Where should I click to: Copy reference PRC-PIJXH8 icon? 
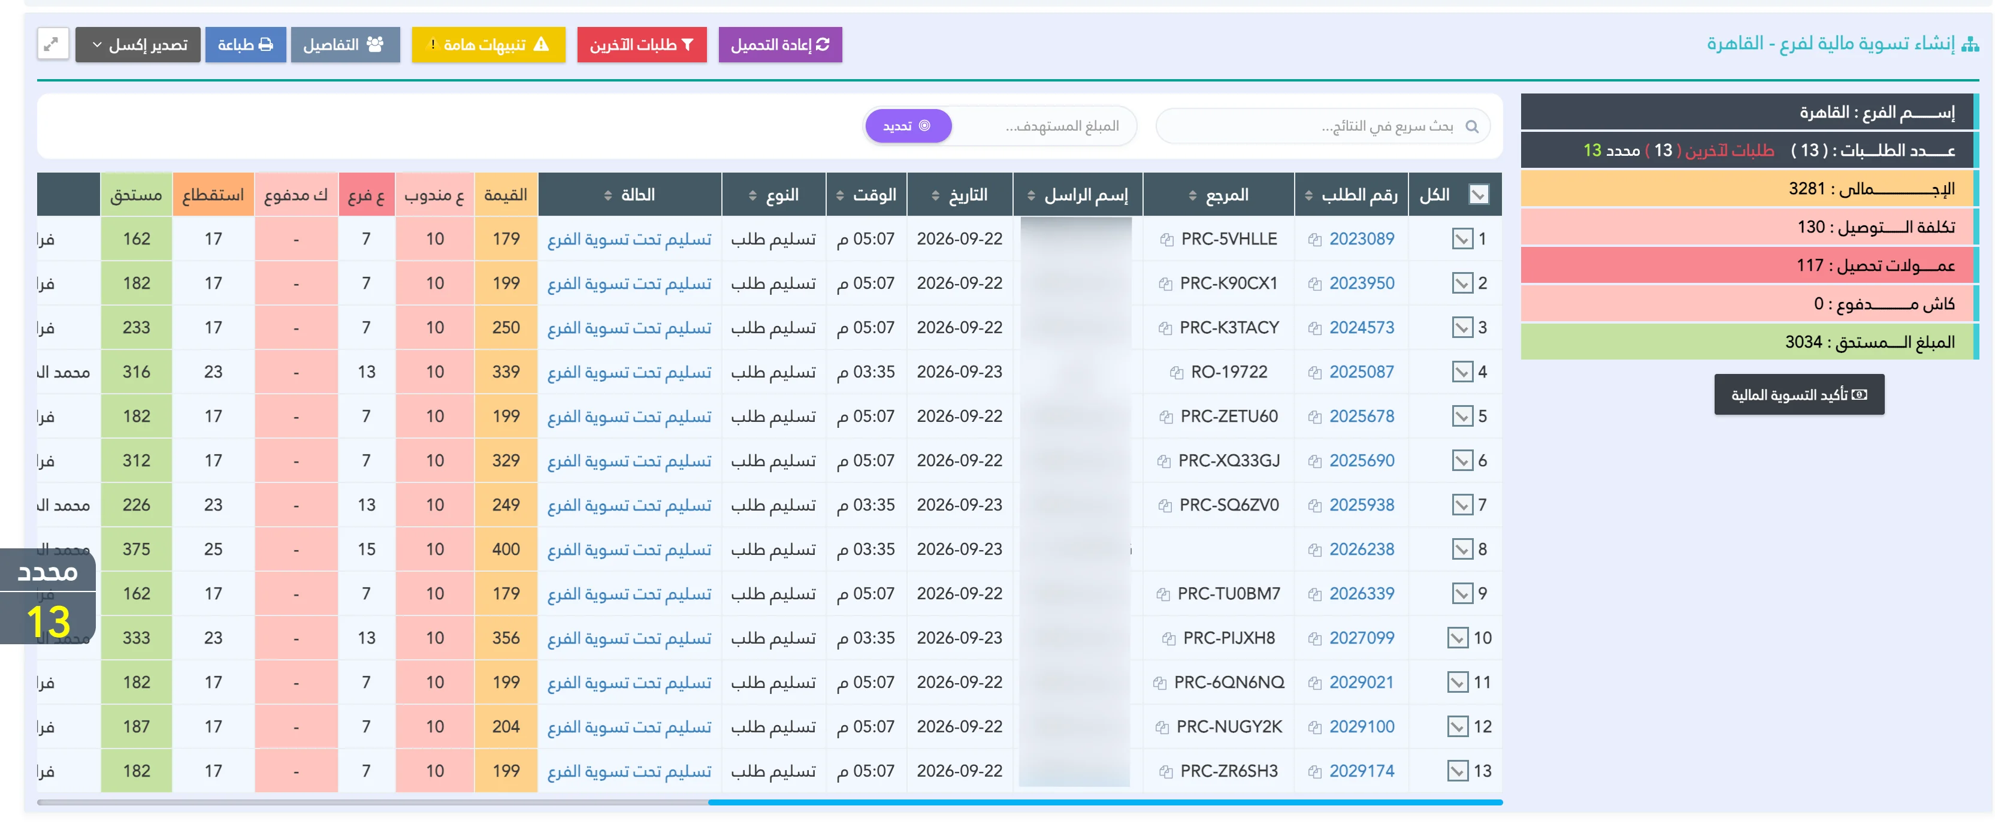point(1169,639)
